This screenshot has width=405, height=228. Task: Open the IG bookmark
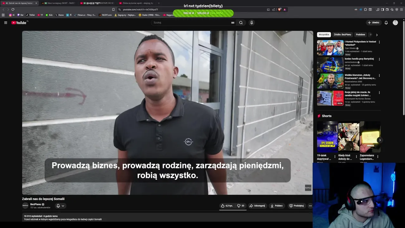click(x=12, y=15)
